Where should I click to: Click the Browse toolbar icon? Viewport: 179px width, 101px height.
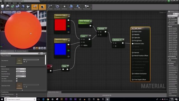[x=7, y=7]
